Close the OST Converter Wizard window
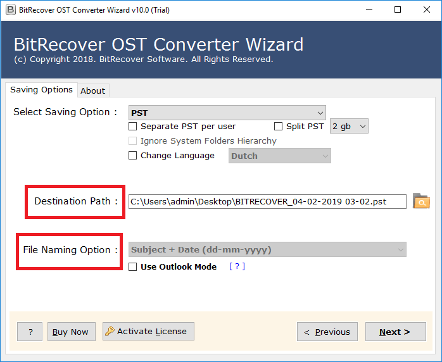Screen dimensions: 442x362 (427, 10)
